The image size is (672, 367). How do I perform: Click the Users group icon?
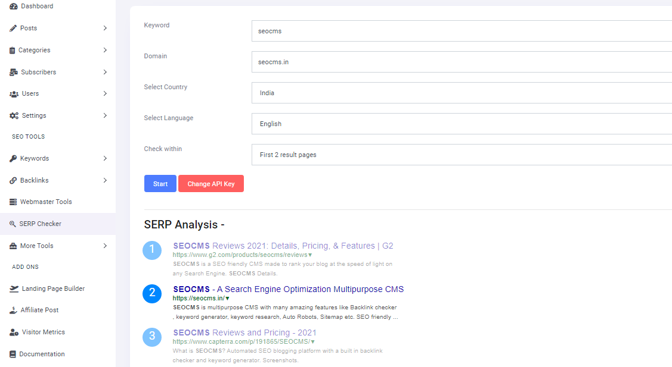[x=14, y=93]
